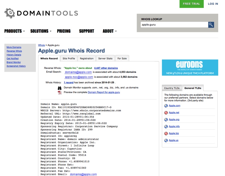
Task: Open the Apple.org domain link
Action: click(174, 119)
